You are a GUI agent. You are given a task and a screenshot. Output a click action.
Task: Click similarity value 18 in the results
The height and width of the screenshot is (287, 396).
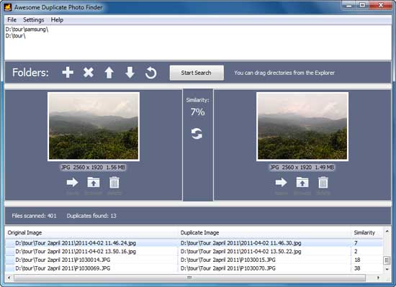[357, 260]
